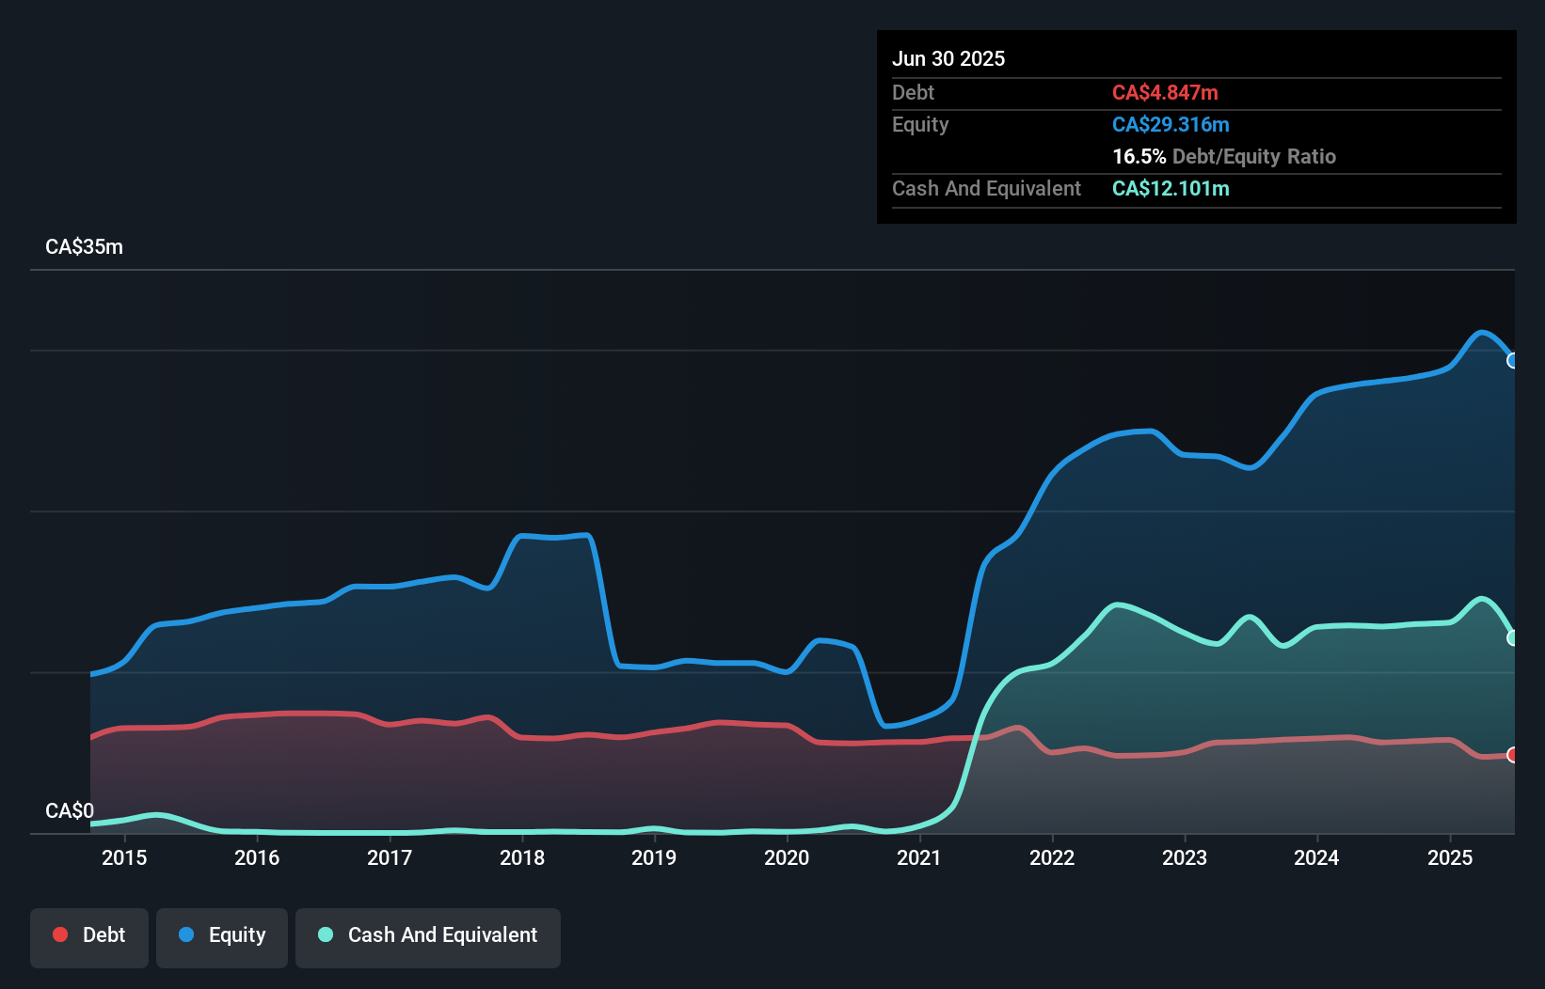Click the teal Cash endpoint marker
This screenshot has height=989, width=1545.
point(1513,638)
